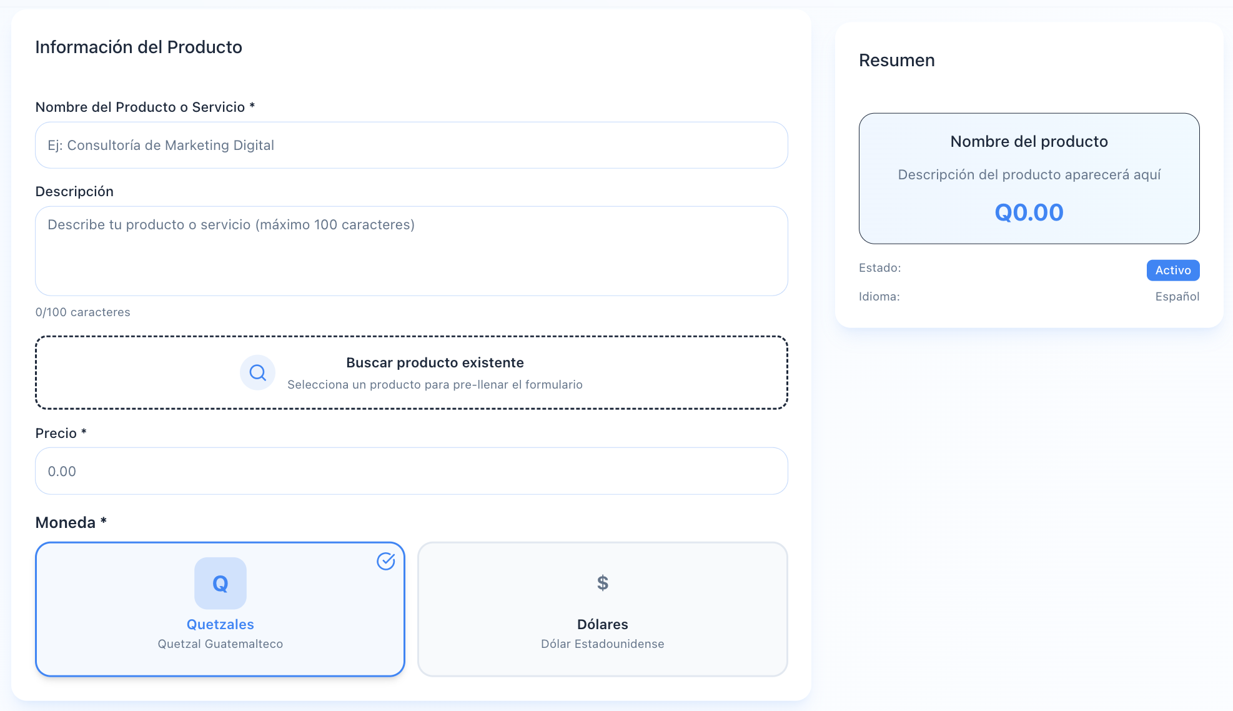Click the Quetzal Guatemalteco subtitle

(220, 644)
